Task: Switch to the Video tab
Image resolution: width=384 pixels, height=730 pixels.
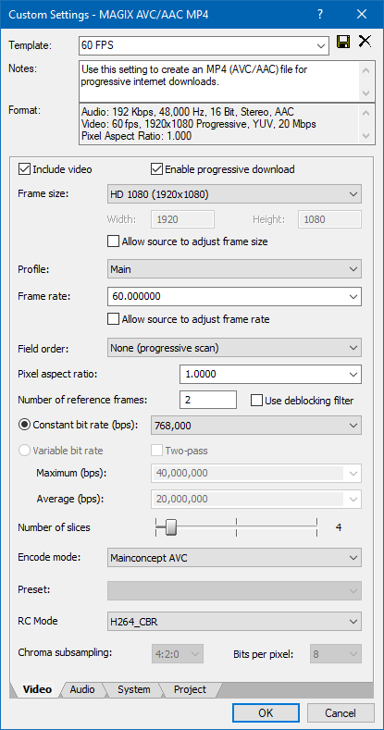Action: (37, 689)
